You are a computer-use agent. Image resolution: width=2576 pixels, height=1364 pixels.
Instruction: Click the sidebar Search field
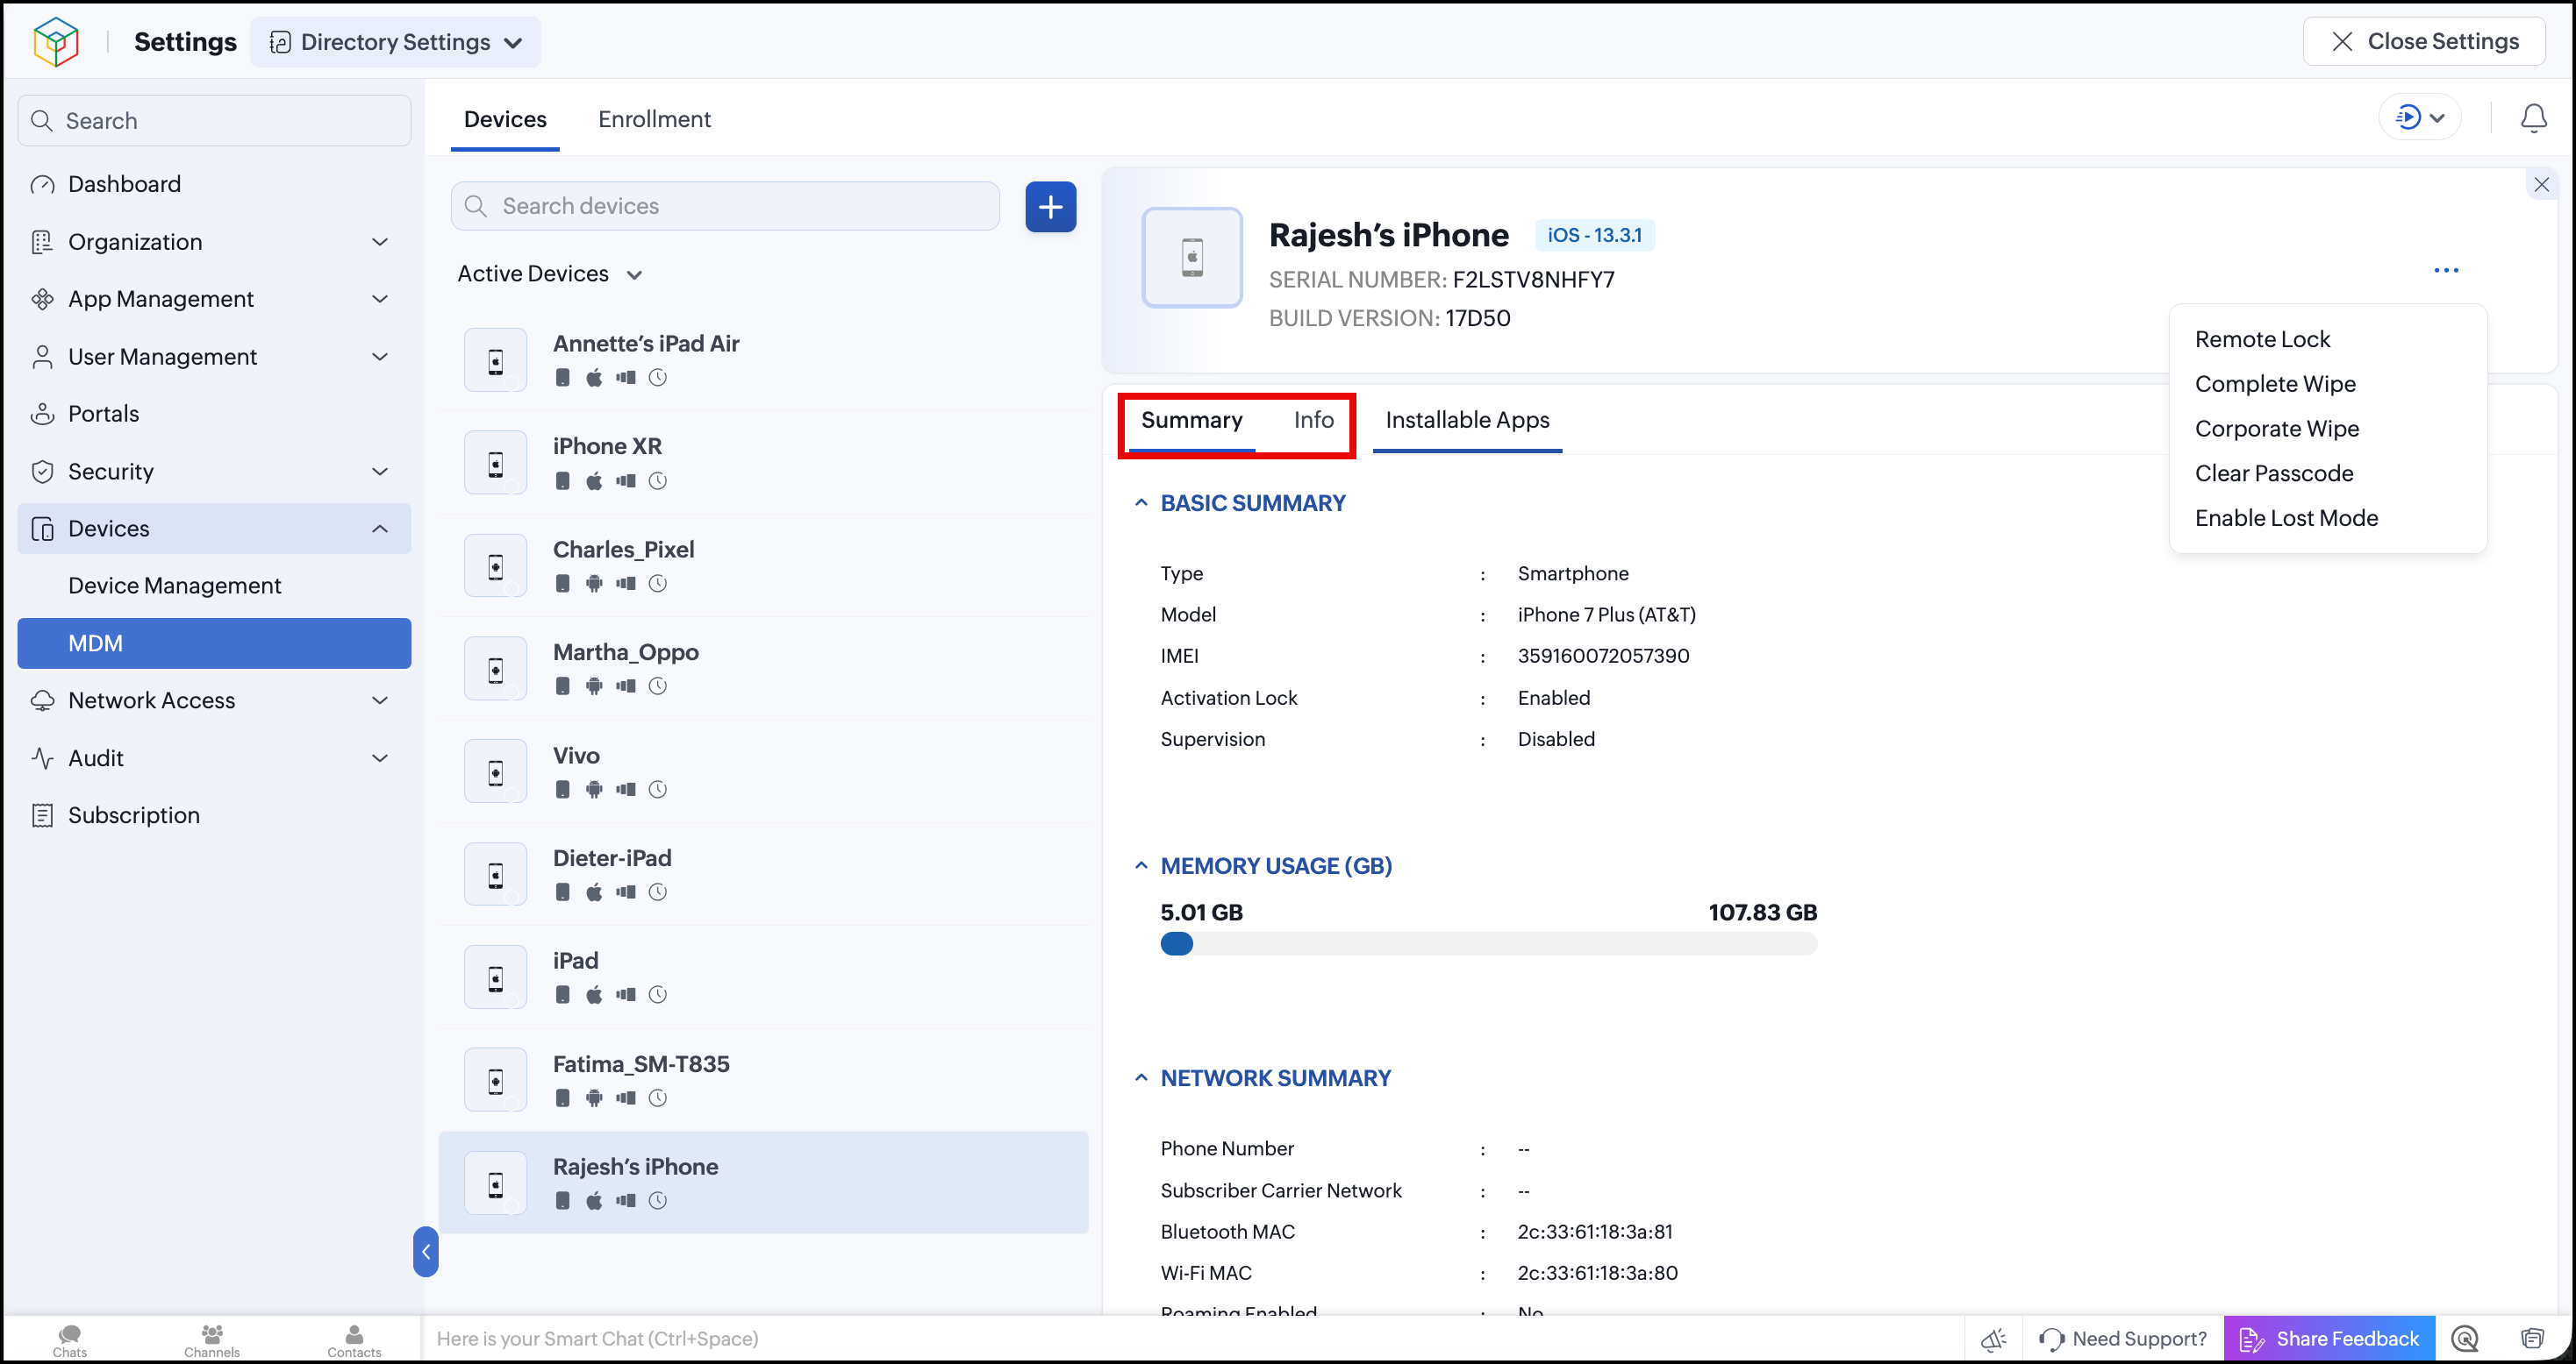[x=214, y=121]
